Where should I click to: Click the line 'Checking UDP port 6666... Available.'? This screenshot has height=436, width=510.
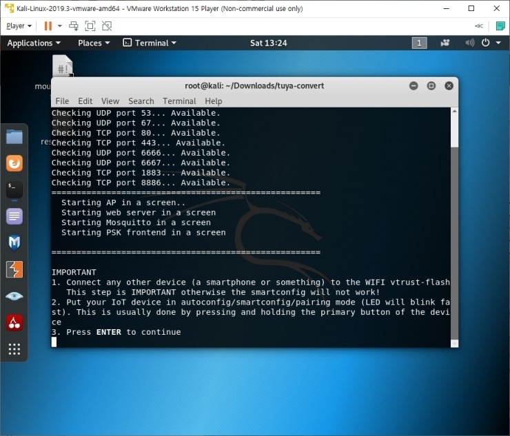(x=141, y=153)
